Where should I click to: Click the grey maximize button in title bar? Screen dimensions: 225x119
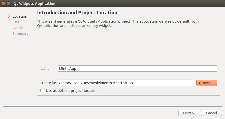pos(9,4)
